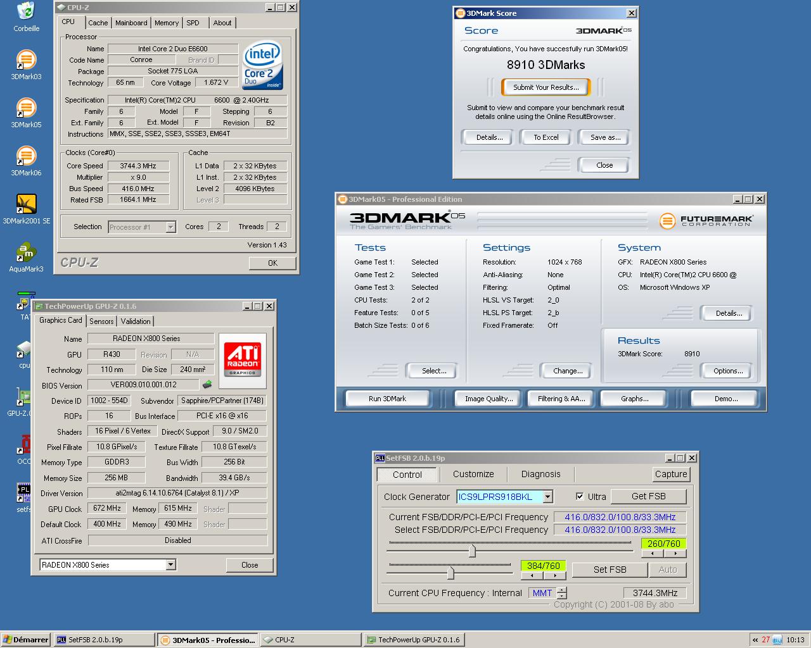Click the Capture button in SetFSB
Viewport: 811px width, 648px height.
pos(671,474)
